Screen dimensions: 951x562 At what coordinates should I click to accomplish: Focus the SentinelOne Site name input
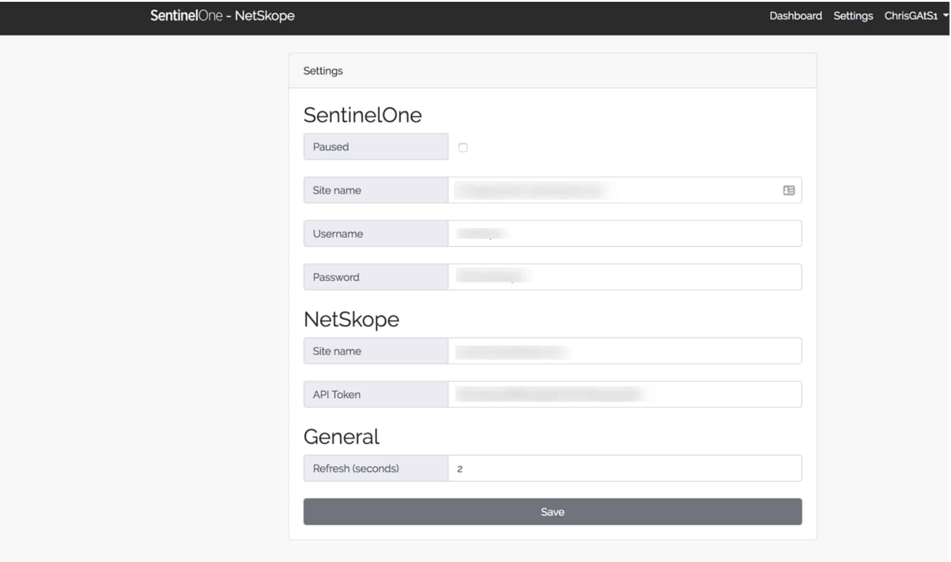pos(614,190)
